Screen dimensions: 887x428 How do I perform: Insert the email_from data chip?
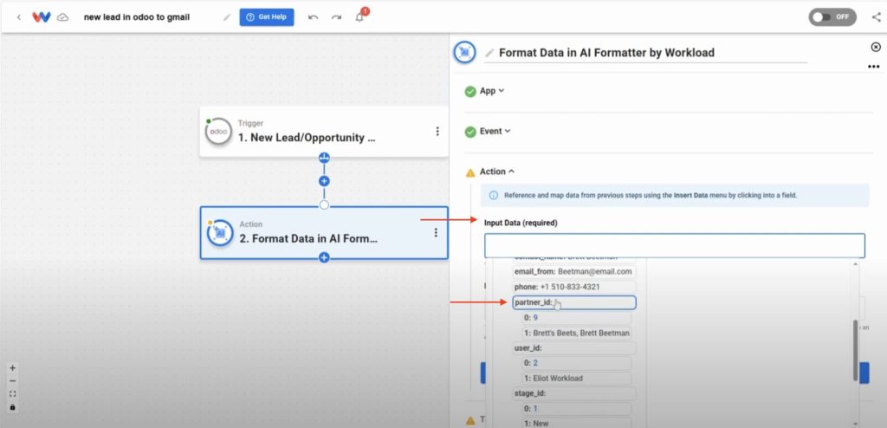[x=573, y=272]
